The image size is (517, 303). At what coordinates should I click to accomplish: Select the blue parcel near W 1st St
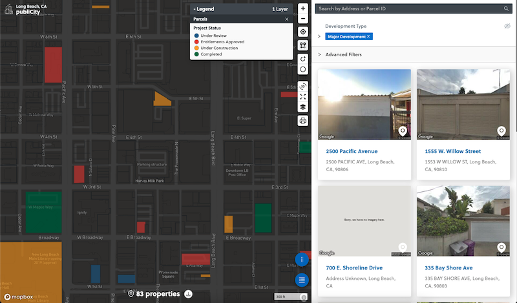[x=95, y=274]
